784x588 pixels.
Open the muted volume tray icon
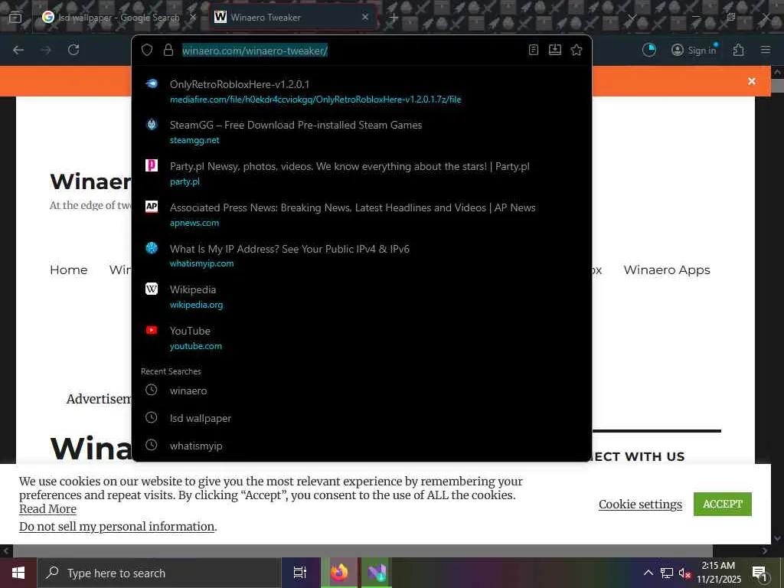click(684, 573)
